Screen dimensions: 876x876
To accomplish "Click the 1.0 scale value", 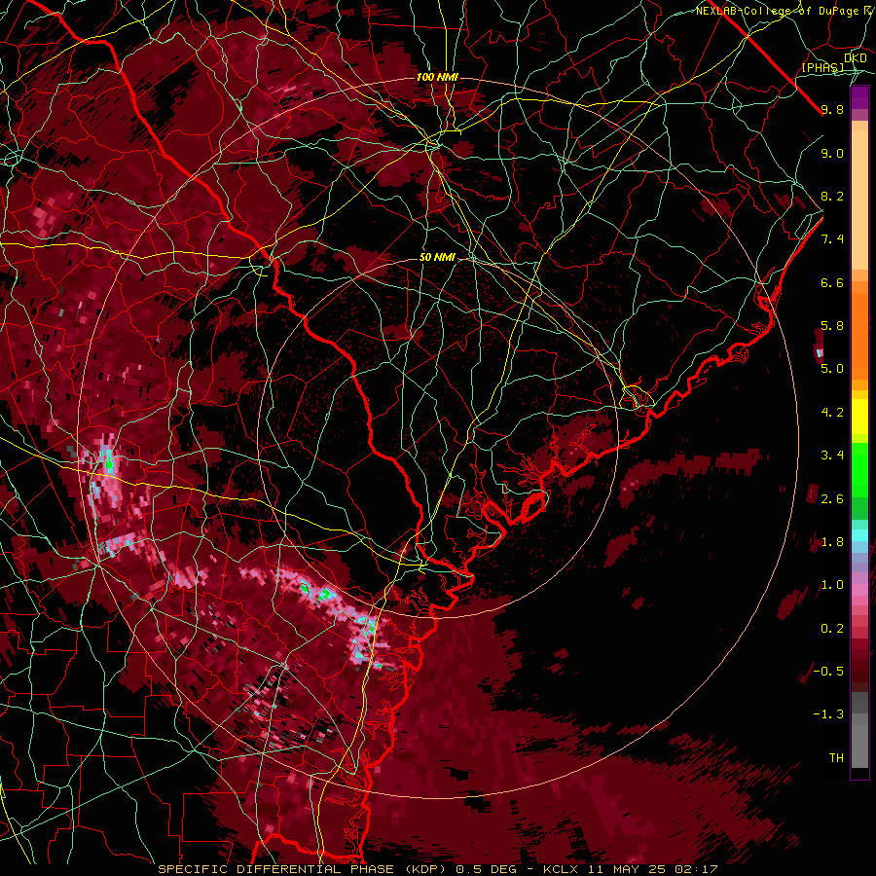I will (x=832, y=585).
